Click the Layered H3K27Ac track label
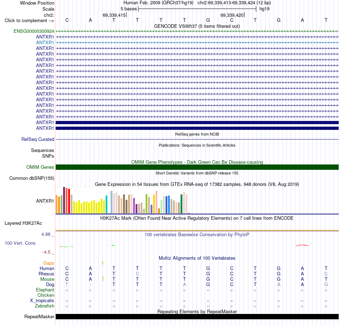 pos(23,223)
